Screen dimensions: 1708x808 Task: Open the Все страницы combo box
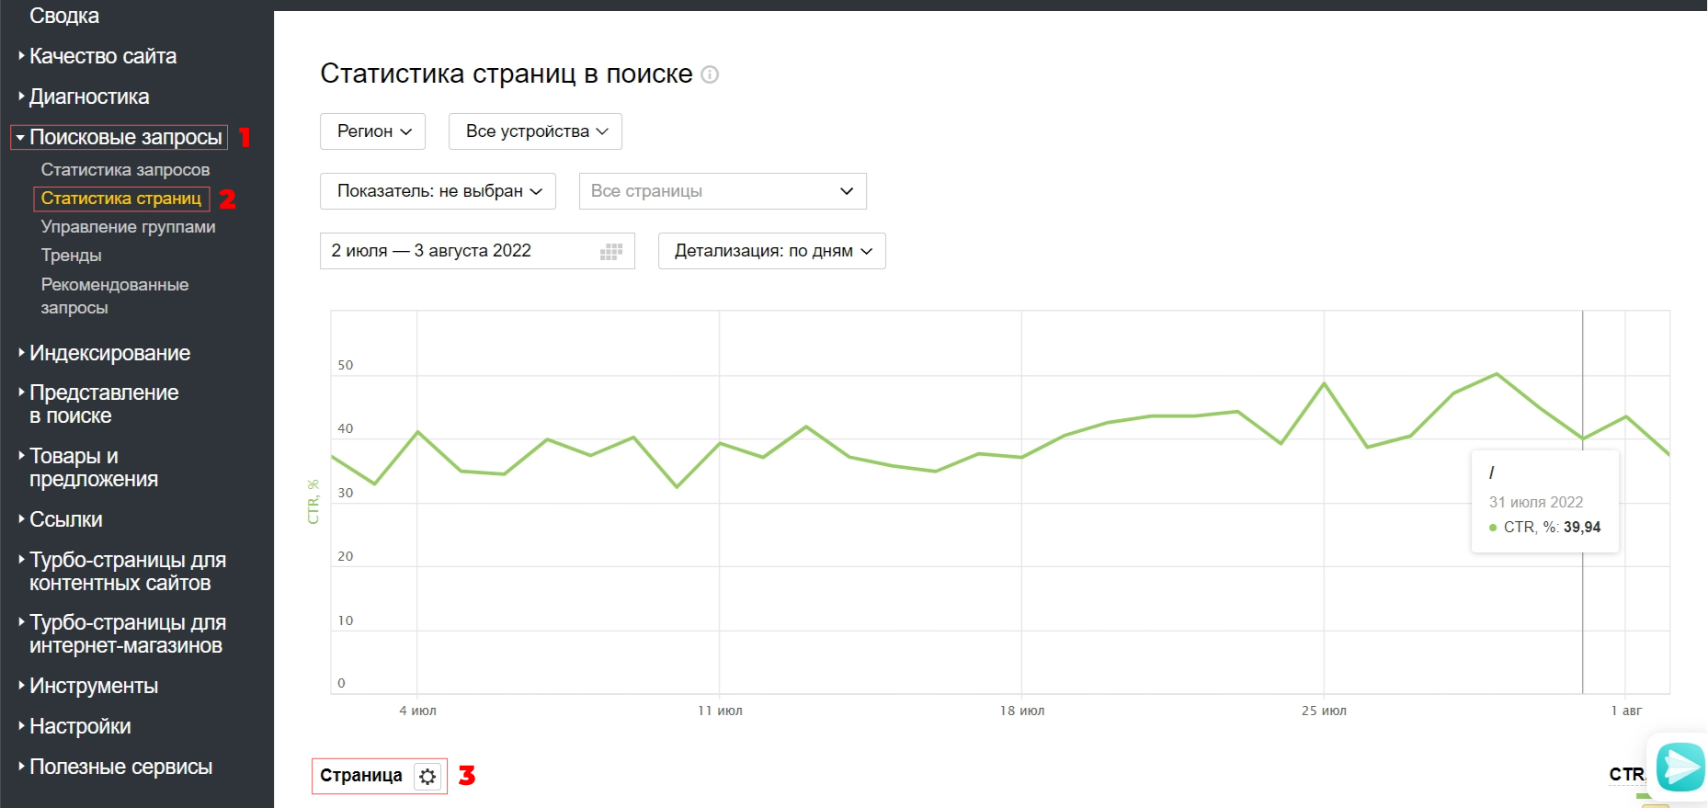coord(723,191)
